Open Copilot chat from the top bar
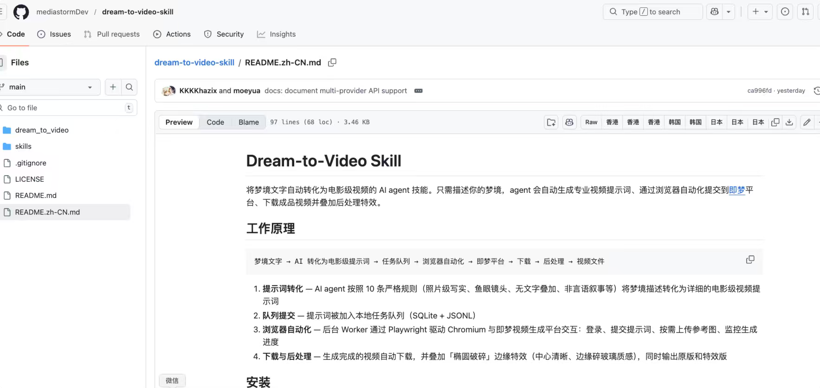Screen dimensions: 820x388 715,12
